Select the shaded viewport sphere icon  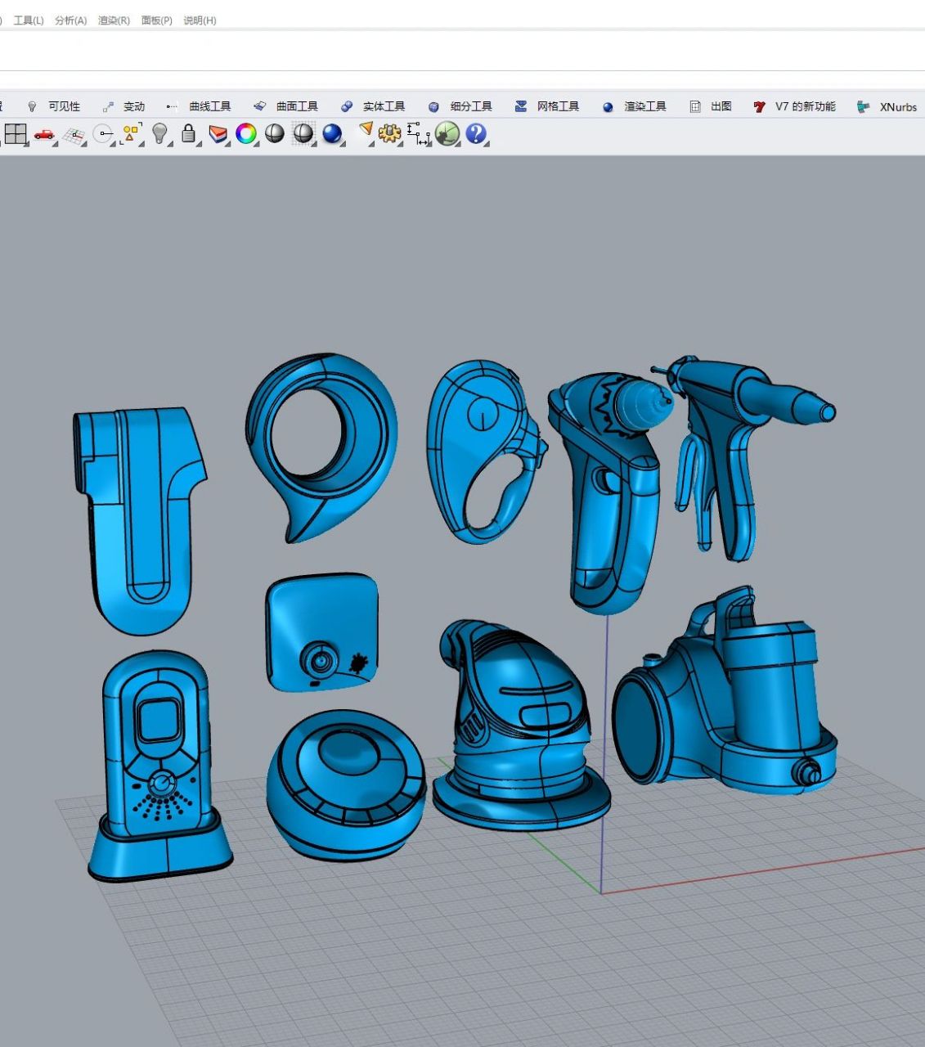pos(274,133)
